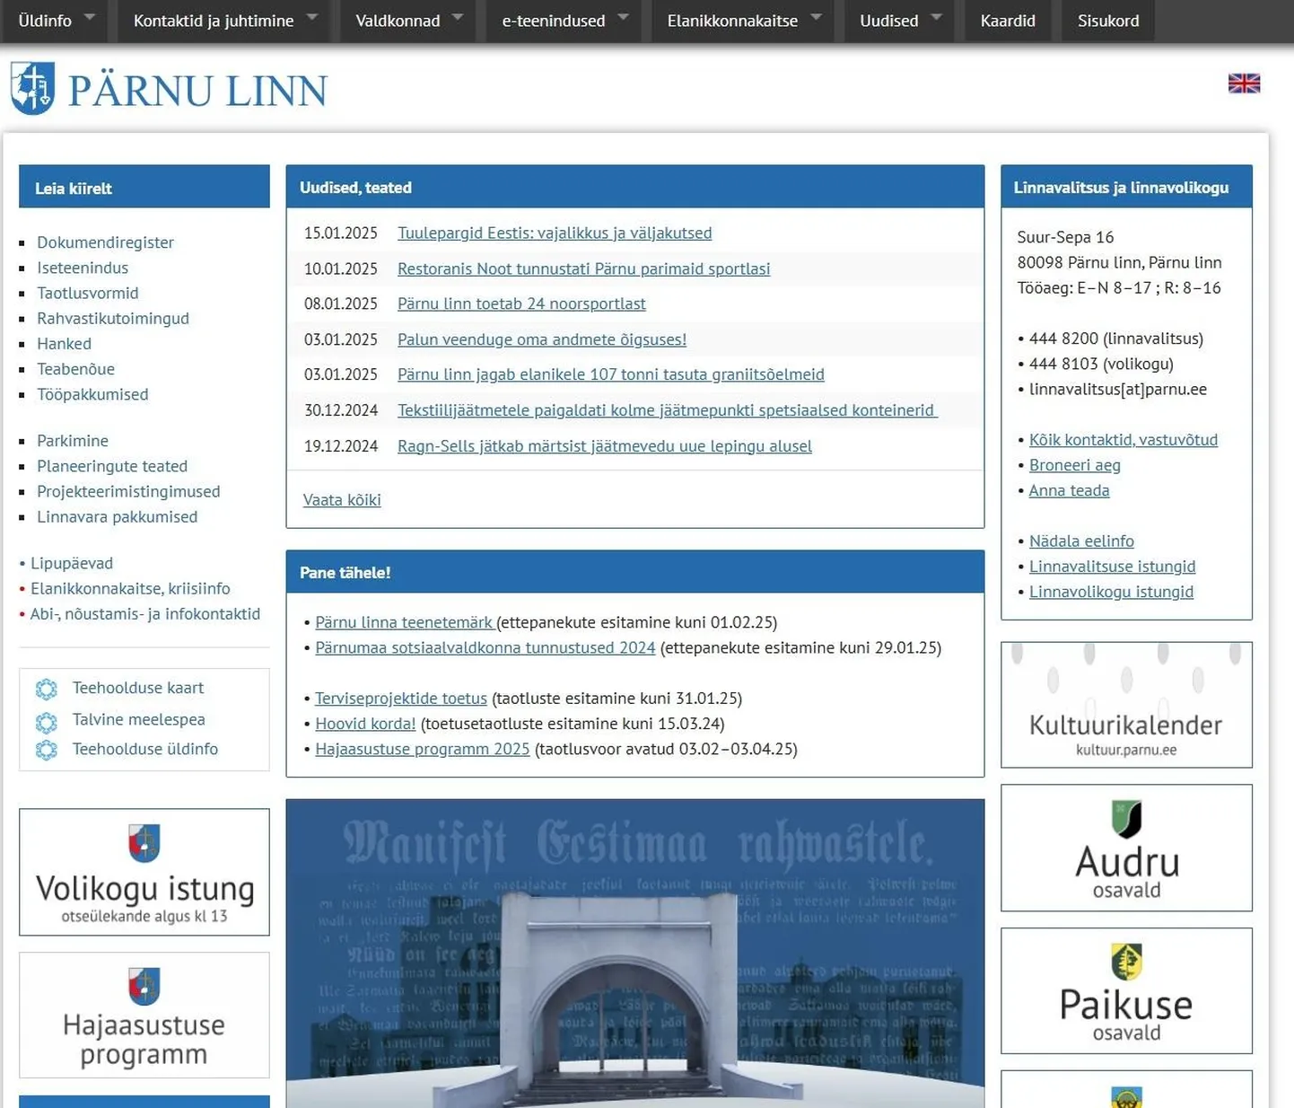
Task: Open news about Restoranis Noot sportlasi
Action: point(583,268)
